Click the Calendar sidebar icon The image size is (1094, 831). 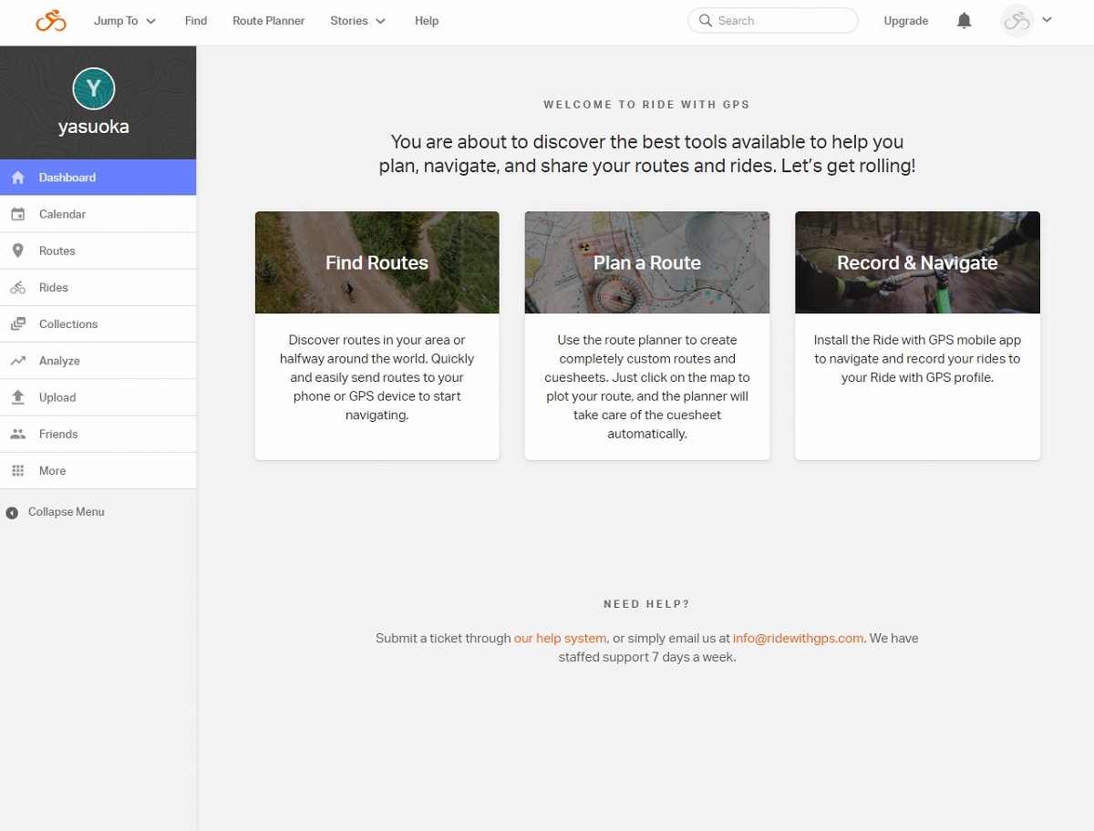pyautogui.click(x=18, y=214)
